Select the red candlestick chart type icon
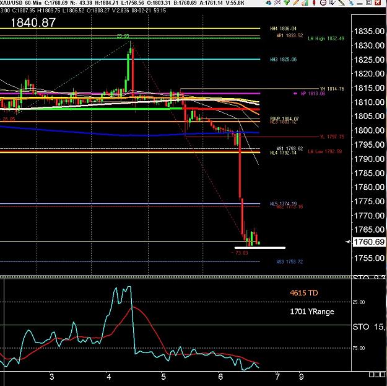The width and height of the screenshot is (387, 386). (x=314, y=2)
